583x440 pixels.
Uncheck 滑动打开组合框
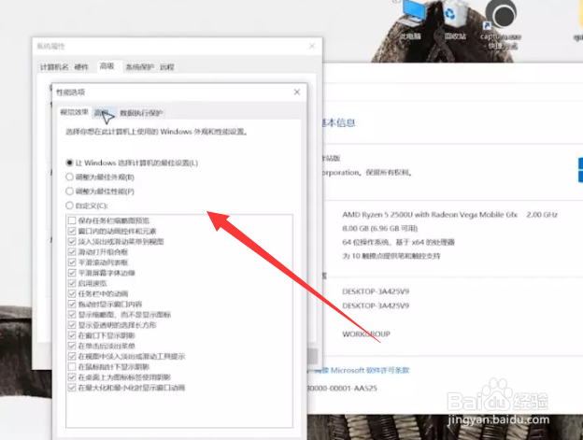pyautogui.click(x=72, y=252)
